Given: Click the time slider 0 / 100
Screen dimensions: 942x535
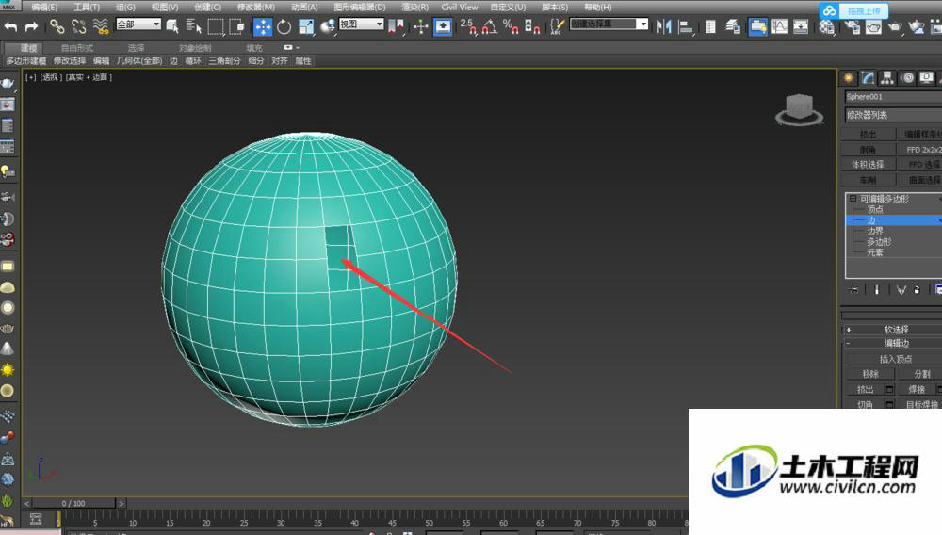Looking at the screenshot, I should pyautogui.click(x=73, y=503).
